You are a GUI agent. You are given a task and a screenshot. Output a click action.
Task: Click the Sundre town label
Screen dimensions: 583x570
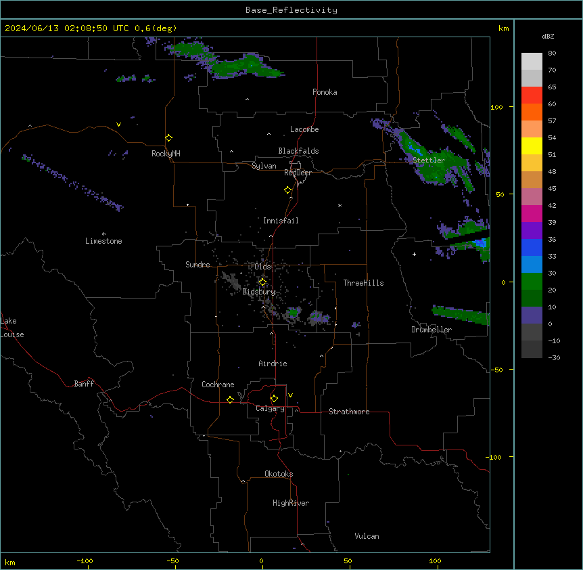click(197, 265)
